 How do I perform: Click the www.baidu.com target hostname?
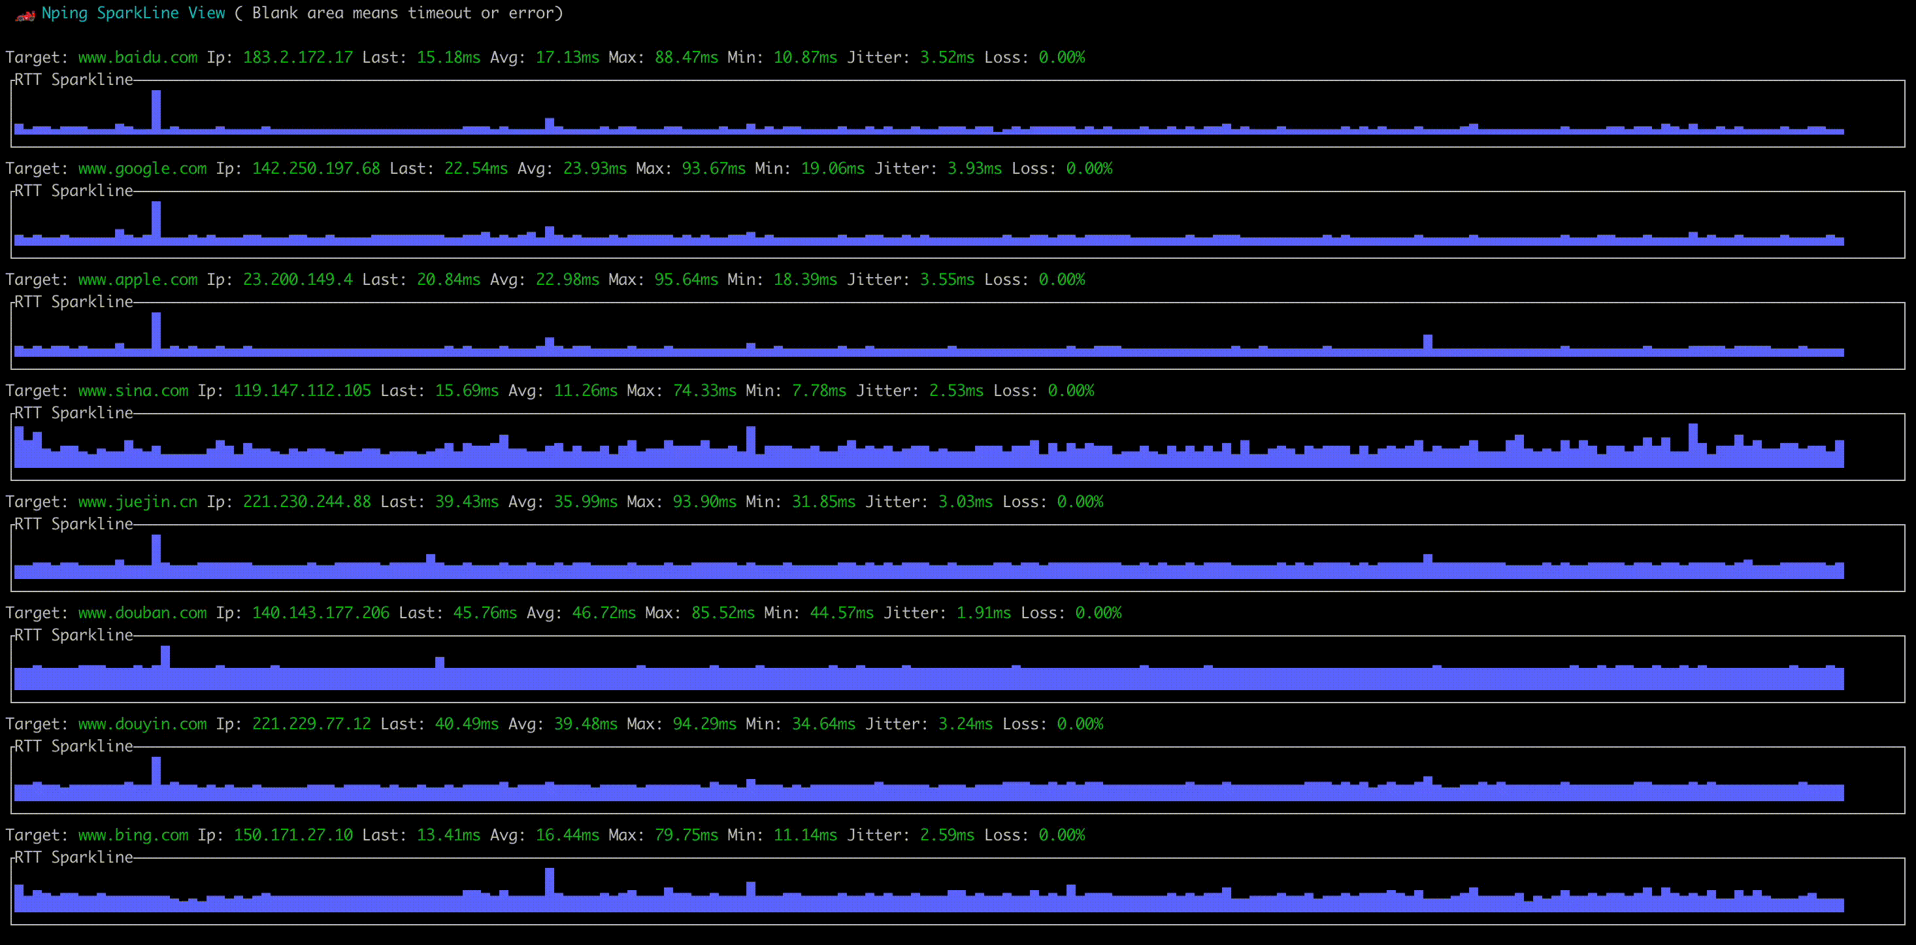138,58
